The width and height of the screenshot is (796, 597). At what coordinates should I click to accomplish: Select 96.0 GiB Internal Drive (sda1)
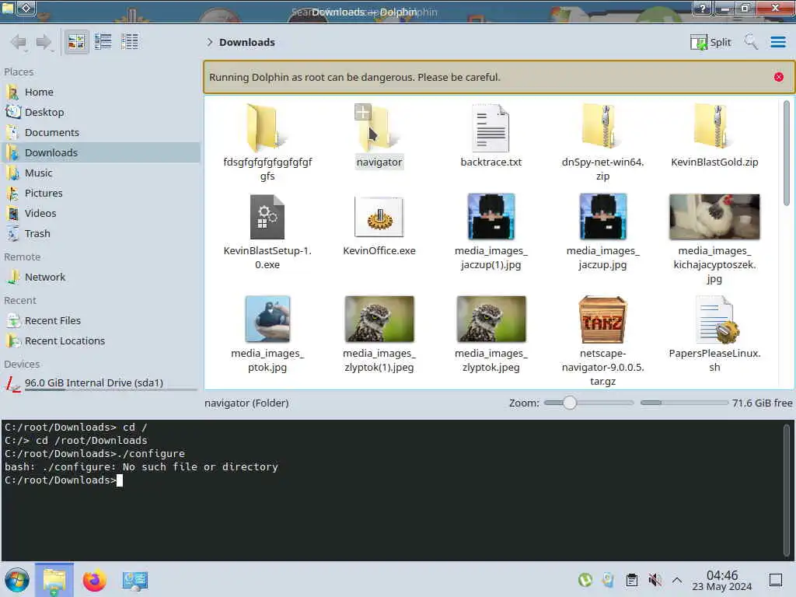(100, 383)
